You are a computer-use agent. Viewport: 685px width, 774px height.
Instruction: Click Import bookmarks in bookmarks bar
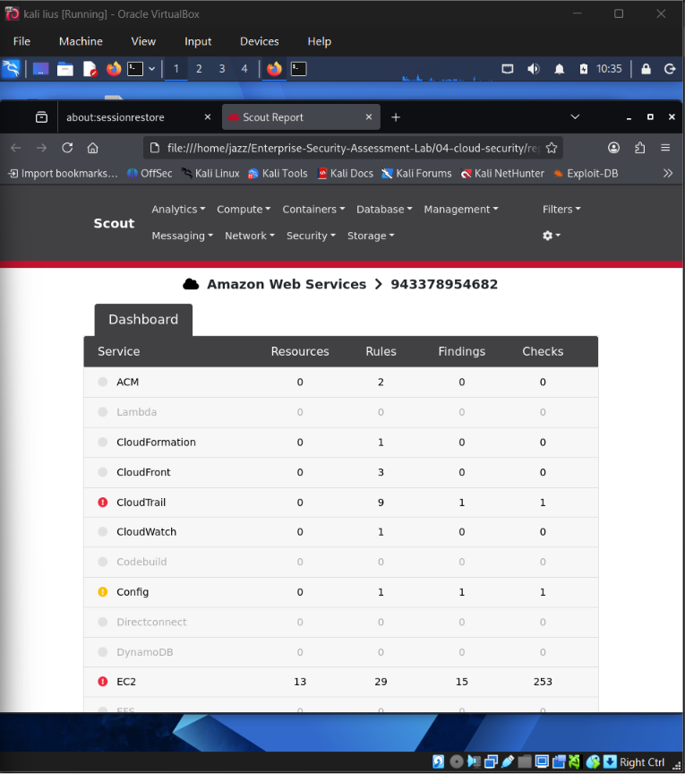pos(64,173)
